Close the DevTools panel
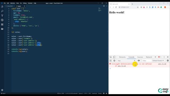Screen dimensions: 170x96 click(168, 57)
